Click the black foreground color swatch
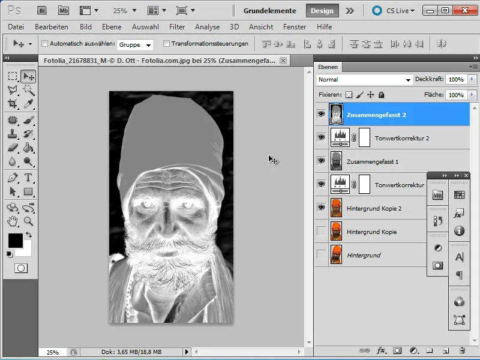 click(x=16, y=241)
